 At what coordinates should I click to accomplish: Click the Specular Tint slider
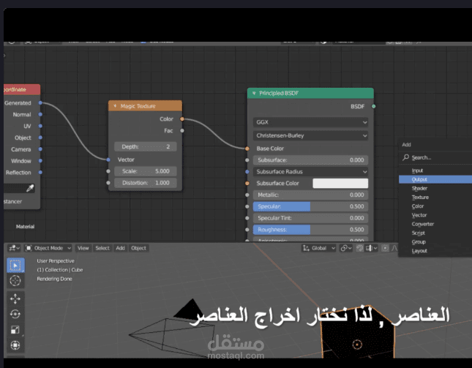tap(311, 218)
